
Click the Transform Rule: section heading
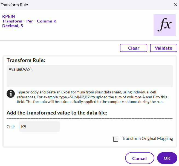[26, 60]
